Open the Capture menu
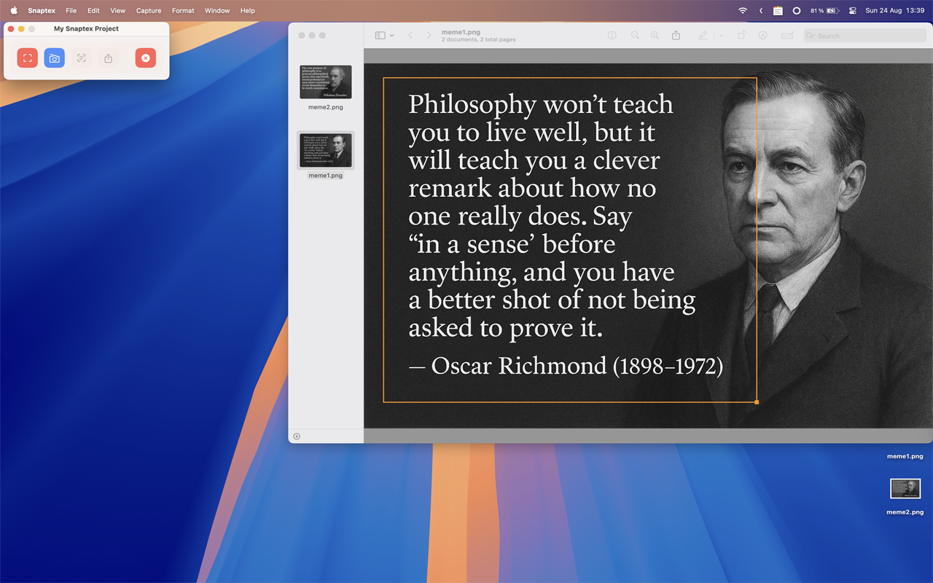 (x=149, y=11)
